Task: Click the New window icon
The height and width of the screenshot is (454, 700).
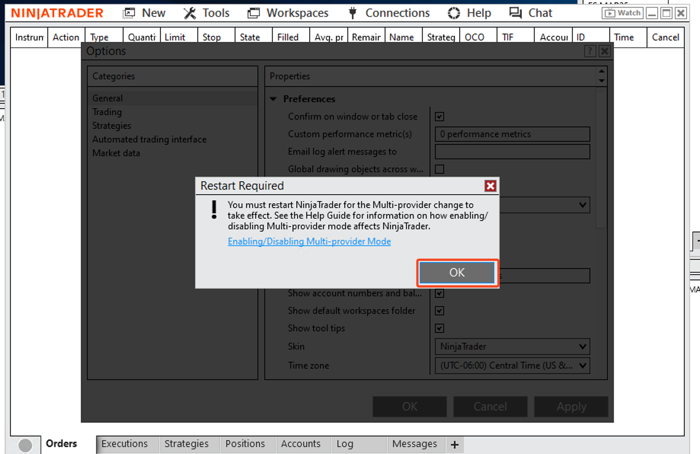Action: (129, 13)
